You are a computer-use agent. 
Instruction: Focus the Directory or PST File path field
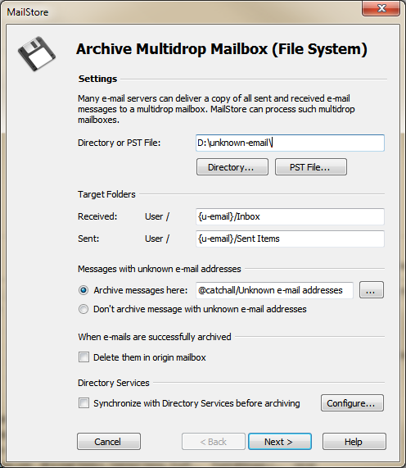290,143
